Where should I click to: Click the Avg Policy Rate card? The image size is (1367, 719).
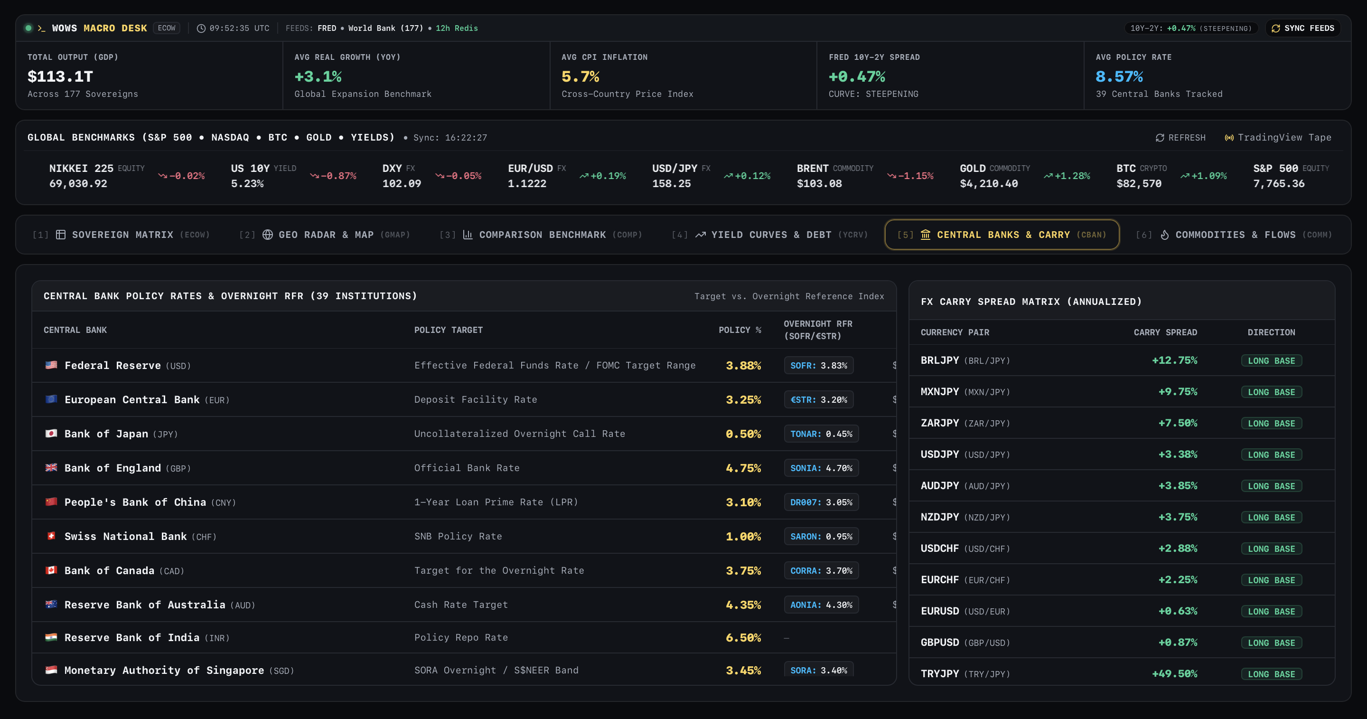[x=1217, y=76]
